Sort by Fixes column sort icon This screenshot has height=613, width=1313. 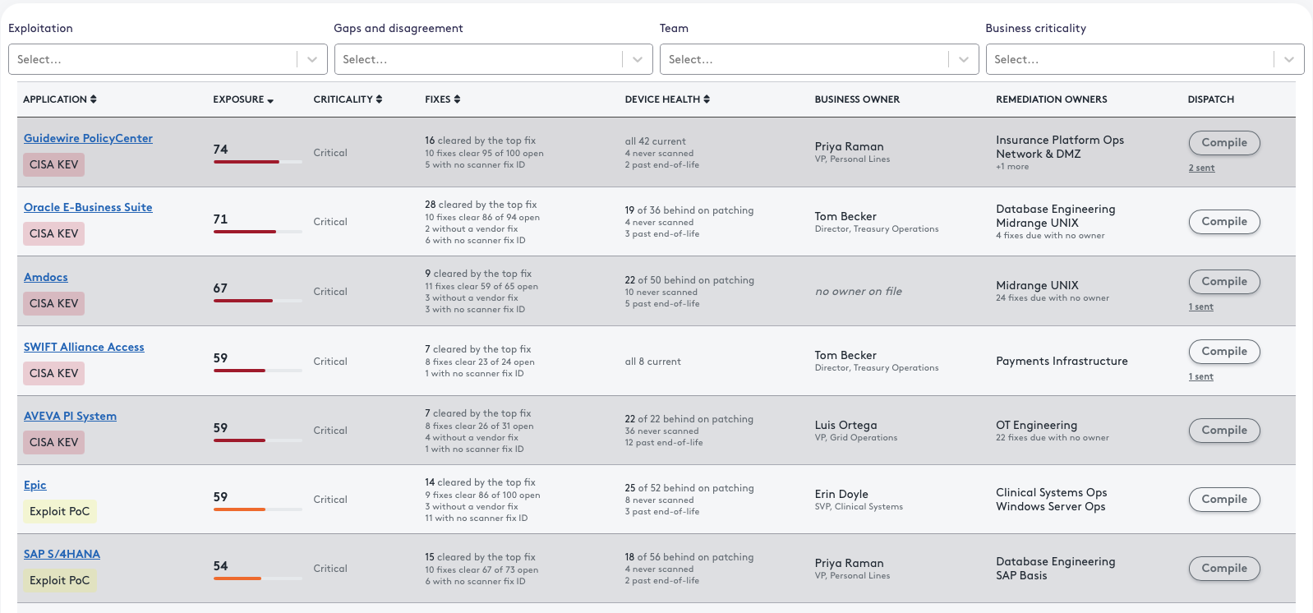[457, 99]
